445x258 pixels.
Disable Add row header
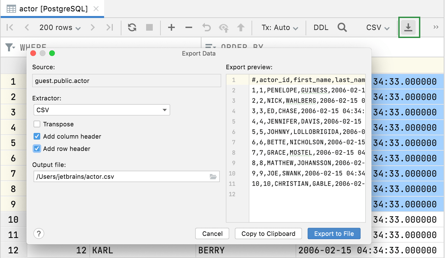click(x=37, y=149)
